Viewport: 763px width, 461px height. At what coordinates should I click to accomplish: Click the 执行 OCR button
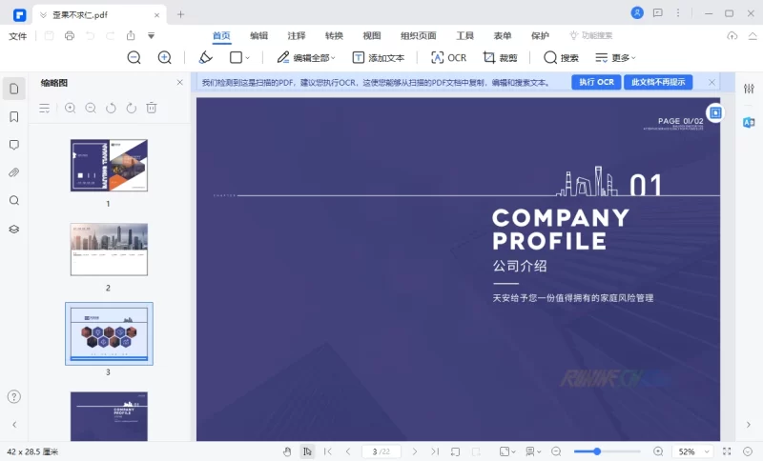[x=596, y=83]
